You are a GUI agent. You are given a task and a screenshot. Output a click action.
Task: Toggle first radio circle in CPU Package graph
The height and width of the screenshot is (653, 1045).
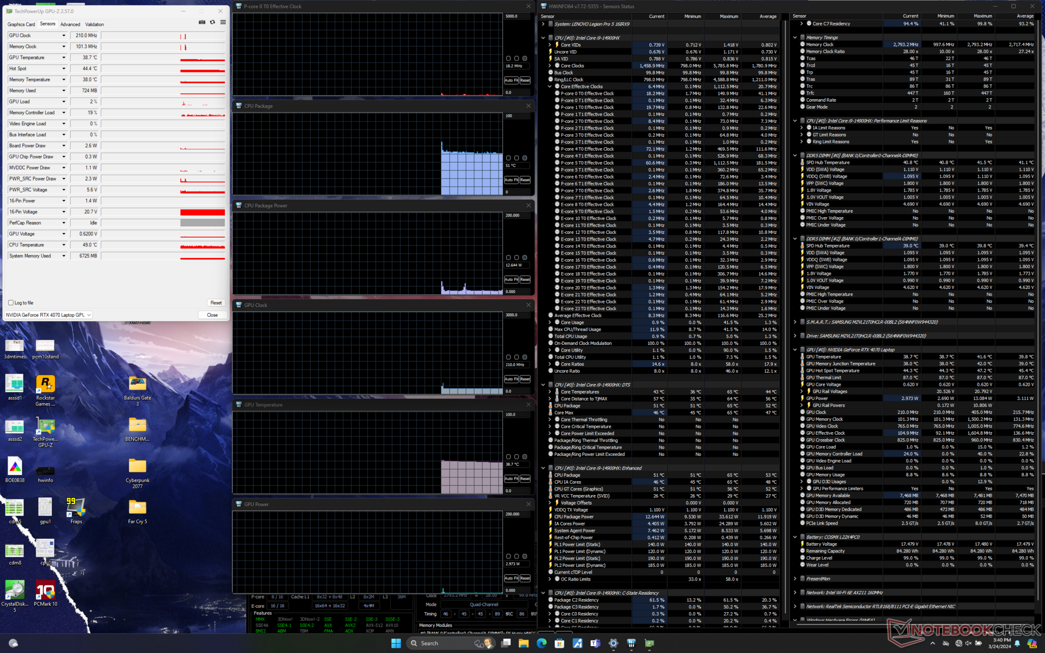click(508, 158)
